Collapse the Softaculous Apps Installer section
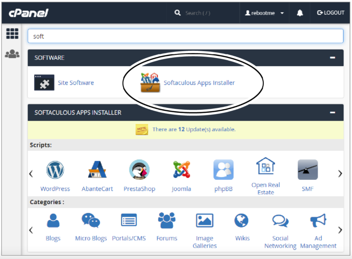This screenshot has height=259, width=352. (332, 112)
